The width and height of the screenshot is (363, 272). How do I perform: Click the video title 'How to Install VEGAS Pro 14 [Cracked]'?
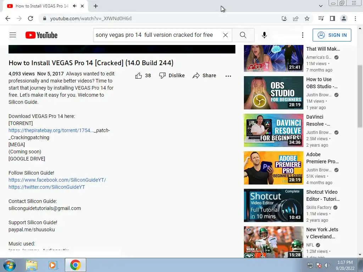point(91,63)
